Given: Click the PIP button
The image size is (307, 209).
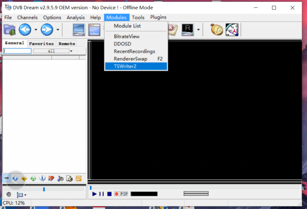Looking at the screenshot, I should pyautogui.click(x=124, y=194).
